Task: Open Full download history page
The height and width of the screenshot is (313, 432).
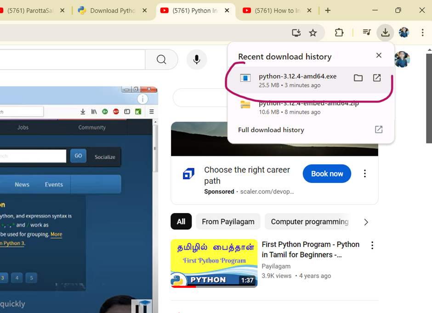Action: (x=311, y=130)
